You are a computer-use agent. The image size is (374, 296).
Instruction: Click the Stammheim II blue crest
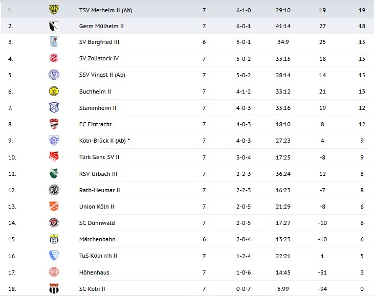point(54,108)
